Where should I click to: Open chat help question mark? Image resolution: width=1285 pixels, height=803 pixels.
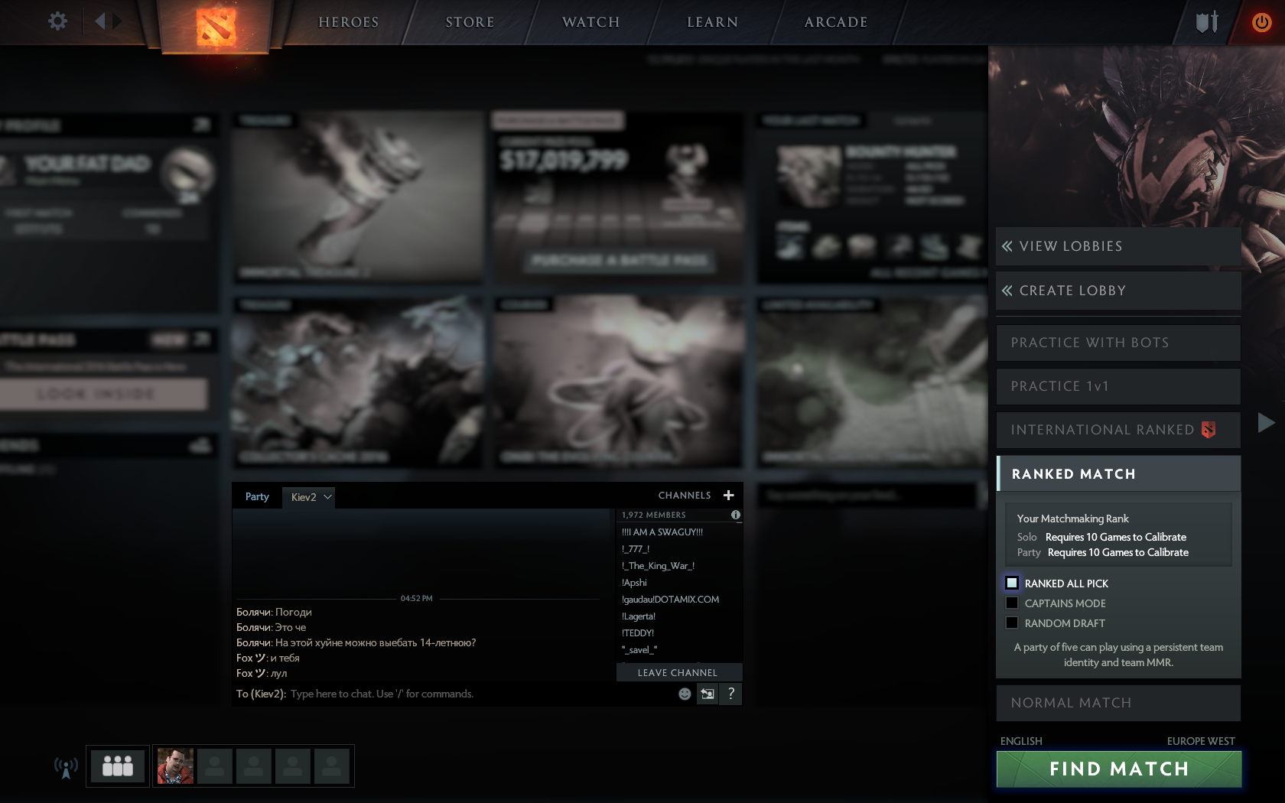731,694
